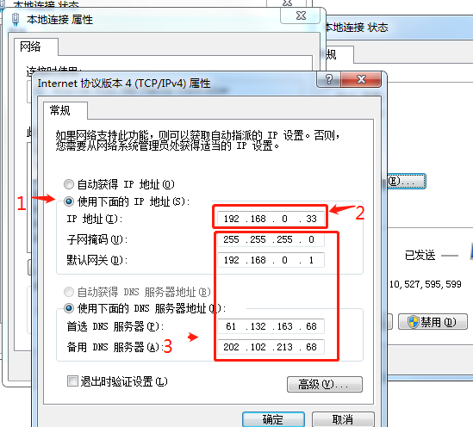The width and height of the screenshot is (473, 427).
Task: Open the 常规 tab in IPv4 dialog
Action: pyautogui.click(x=65, y=110)
